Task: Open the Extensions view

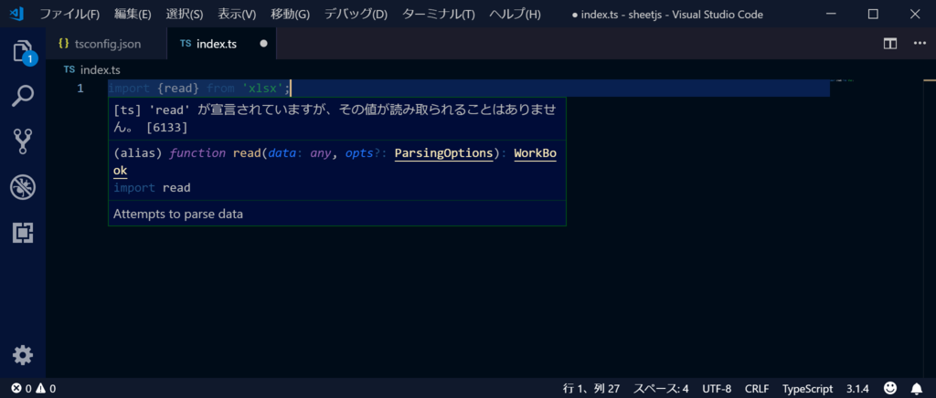Action: point(23,233)
